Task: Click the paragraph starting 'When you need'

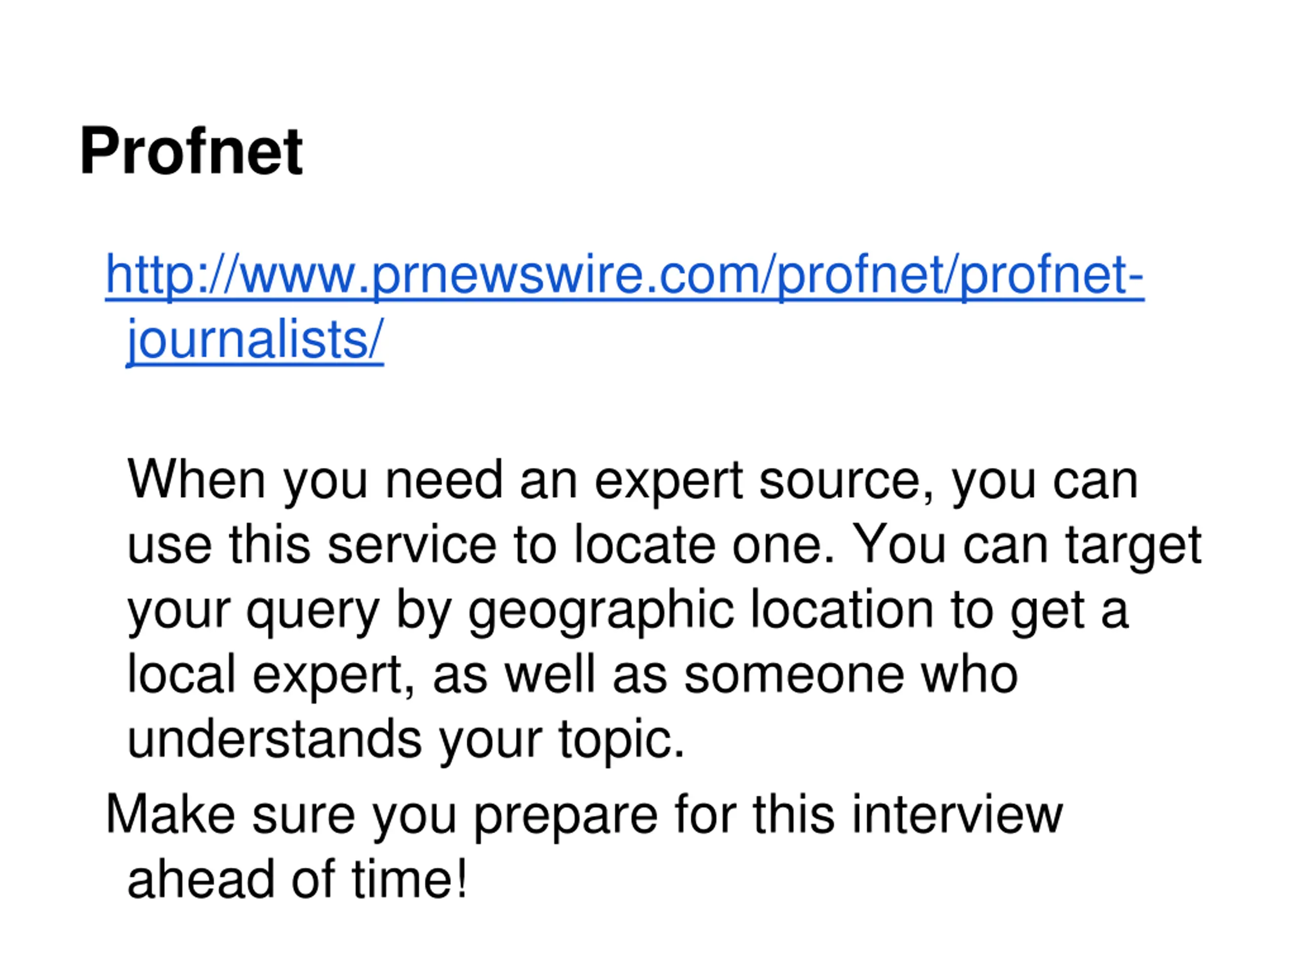Action: pos(664,610)
